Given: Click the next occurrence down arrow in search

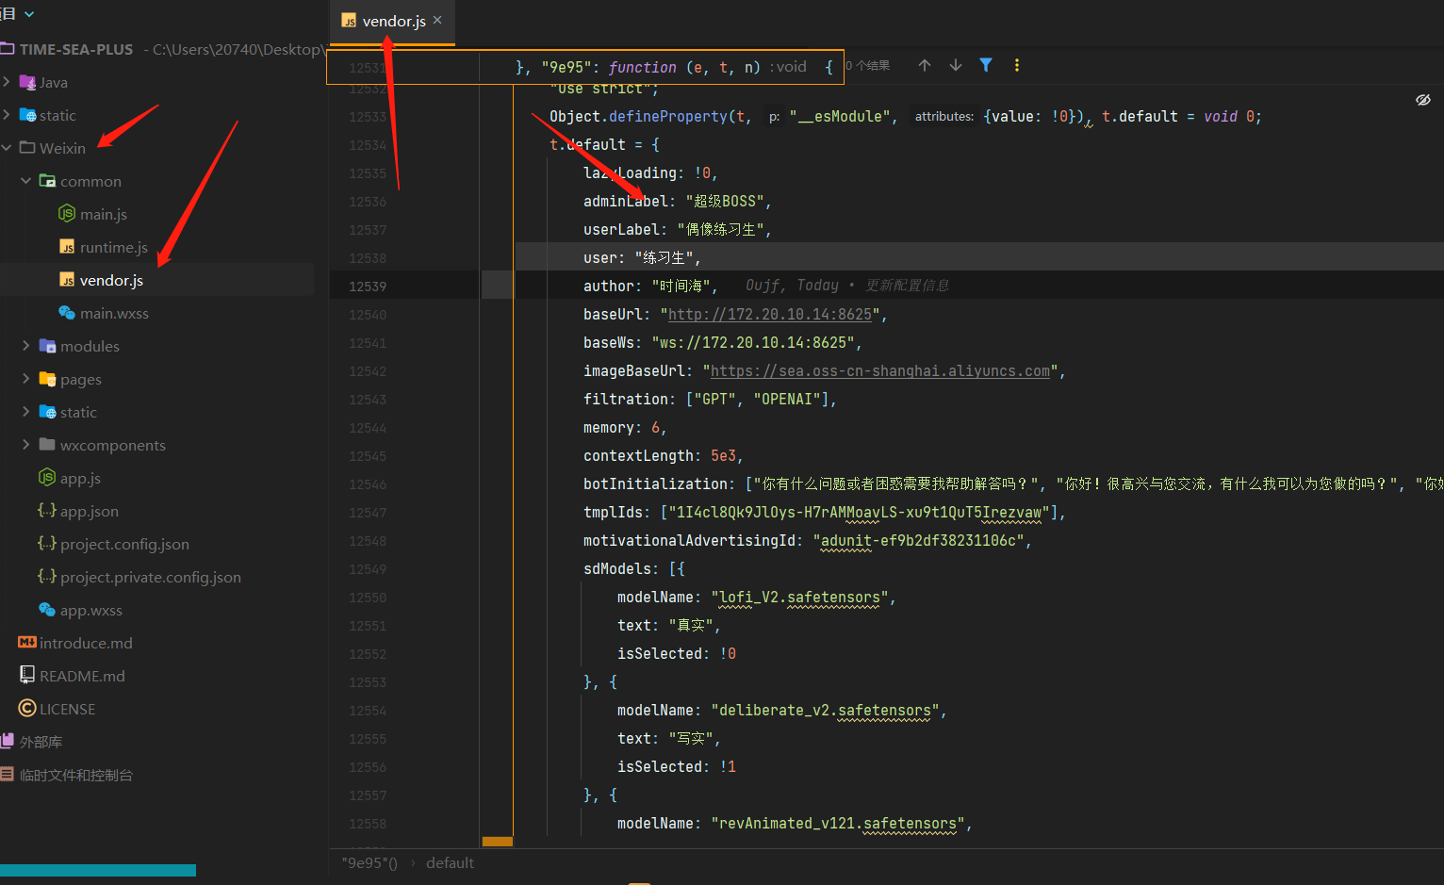Looking at the screenshot, I should [x=955, y=65].
